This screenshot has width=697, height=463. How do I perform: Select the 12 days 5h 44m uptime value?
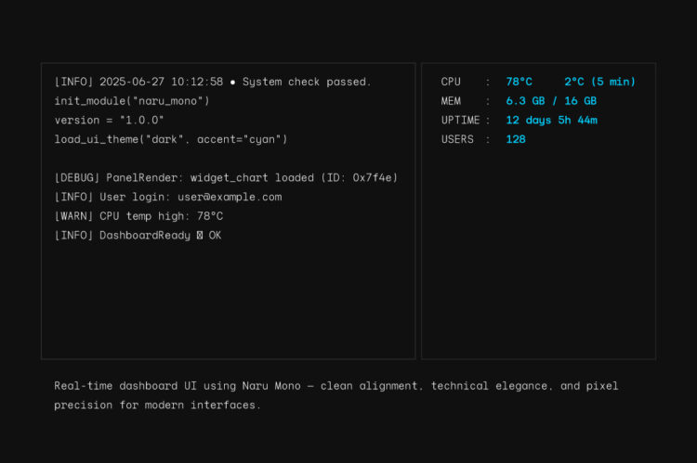[551, 120]
